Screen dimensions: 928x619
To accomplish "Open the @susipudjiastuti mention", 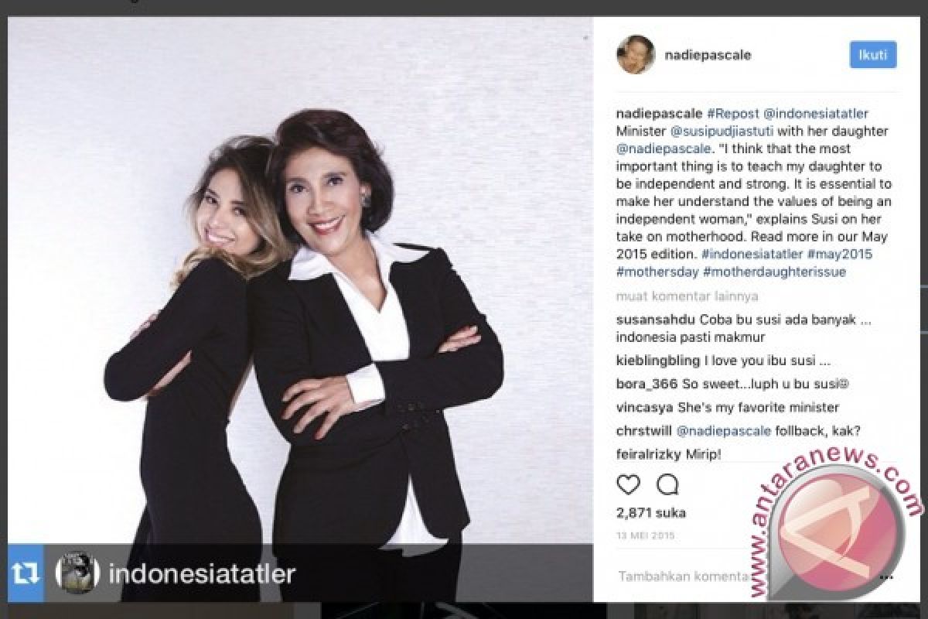I will point(713,131).
